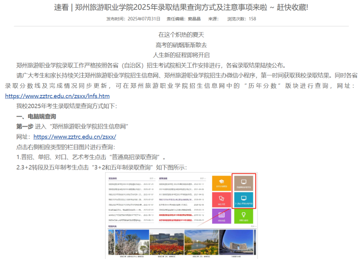Open the zsxx/lnfs.htm historical scores link
This screenshot has height=259, width=364.
click(x=57, y=96)
